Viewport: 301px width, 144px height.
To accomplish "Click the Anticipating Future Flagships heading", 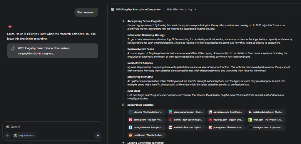I will pos(145,21).
